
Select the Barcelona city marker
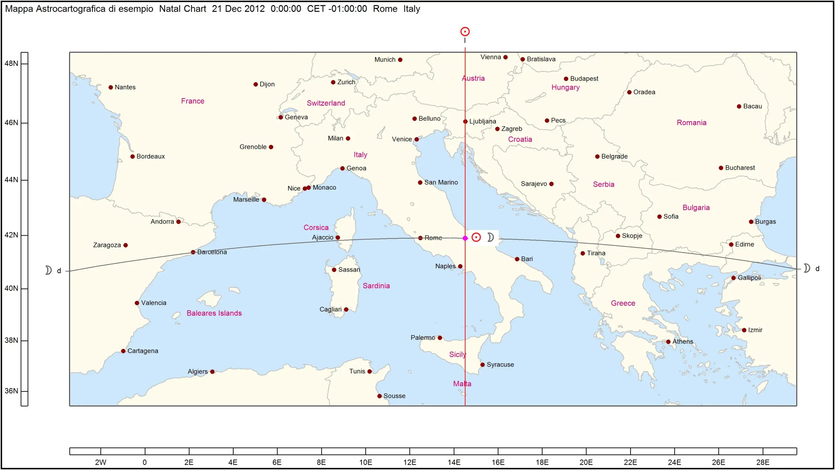[193, 252]
